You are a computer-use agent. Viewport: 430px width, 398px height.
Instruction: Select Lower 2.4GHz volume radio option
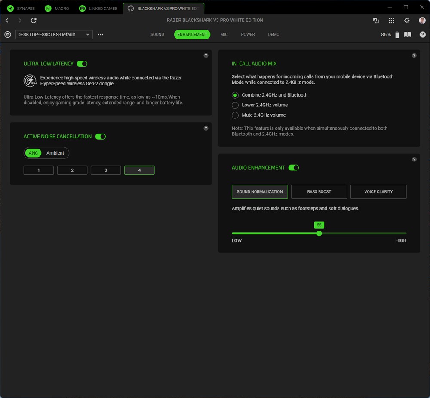coord(235,105)
